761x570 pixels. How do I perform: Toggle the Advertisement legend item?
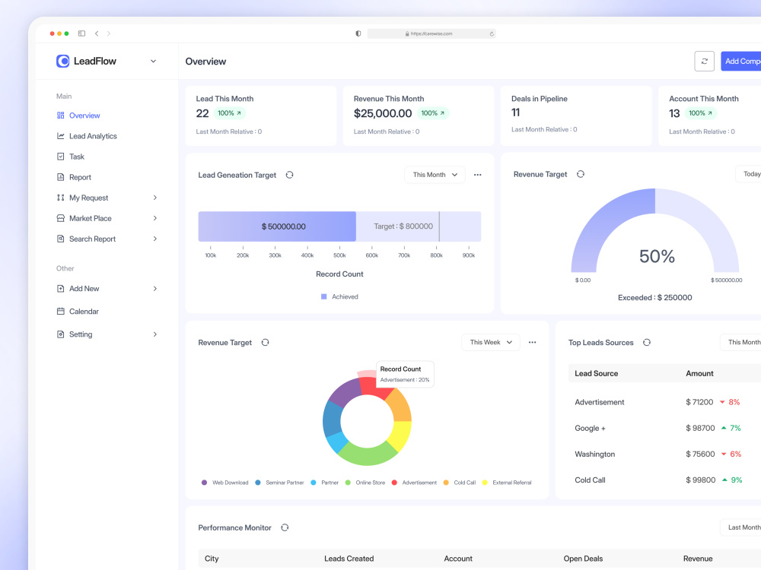click(x=414, y=483)
